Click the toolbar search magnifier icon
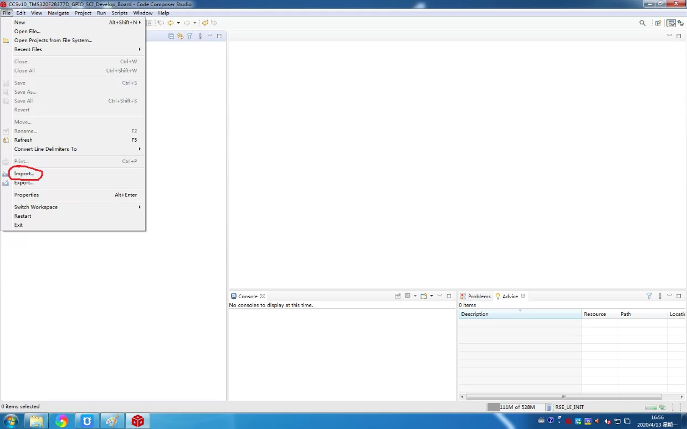The height and width of the screenshot is (429, 687). click(x=643, y=23)
